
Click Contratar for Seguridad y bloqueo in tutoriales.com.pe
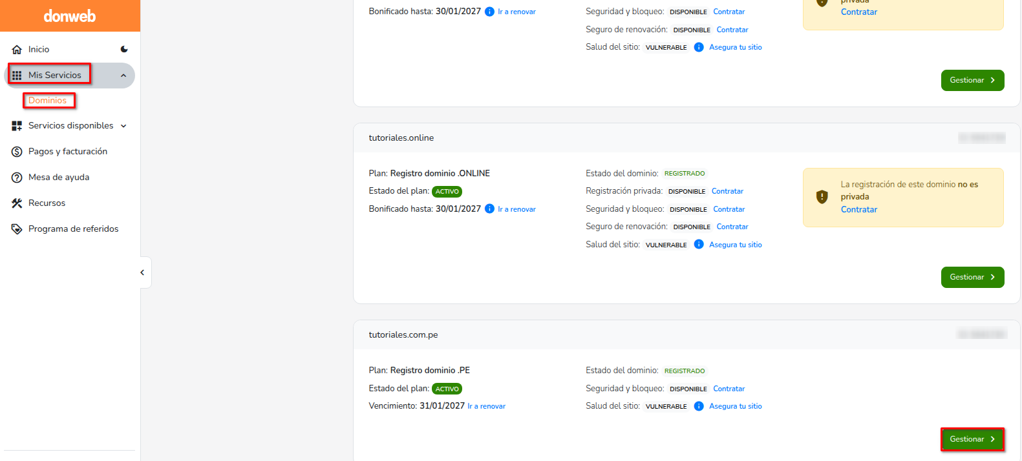point(729,389)
